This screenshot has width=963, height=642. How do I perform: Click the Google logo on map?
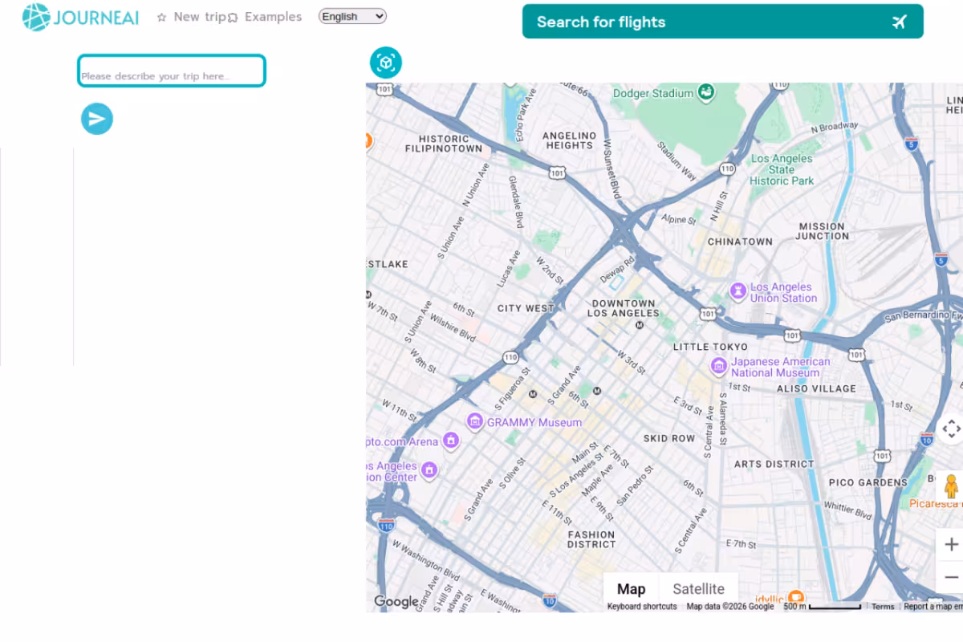[396, 601]
